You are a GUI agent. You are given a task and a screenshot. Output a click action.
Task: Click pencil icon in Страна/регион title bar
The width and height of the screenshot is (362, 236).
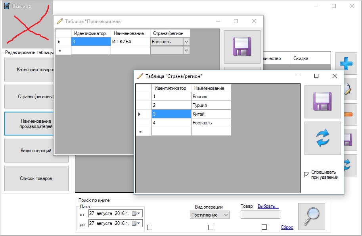[140, 76]
